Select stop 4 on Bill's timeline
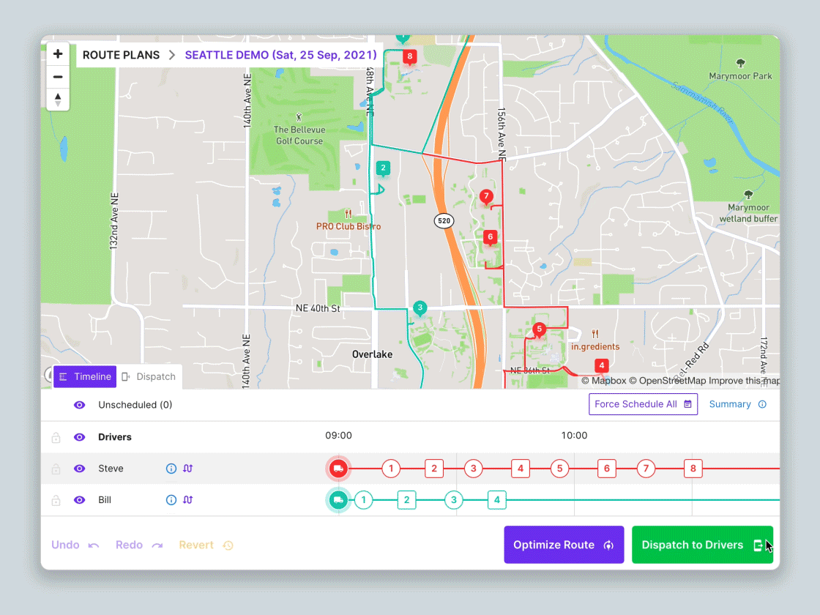Screen dimensions: 820x615 tap(497, 500)
